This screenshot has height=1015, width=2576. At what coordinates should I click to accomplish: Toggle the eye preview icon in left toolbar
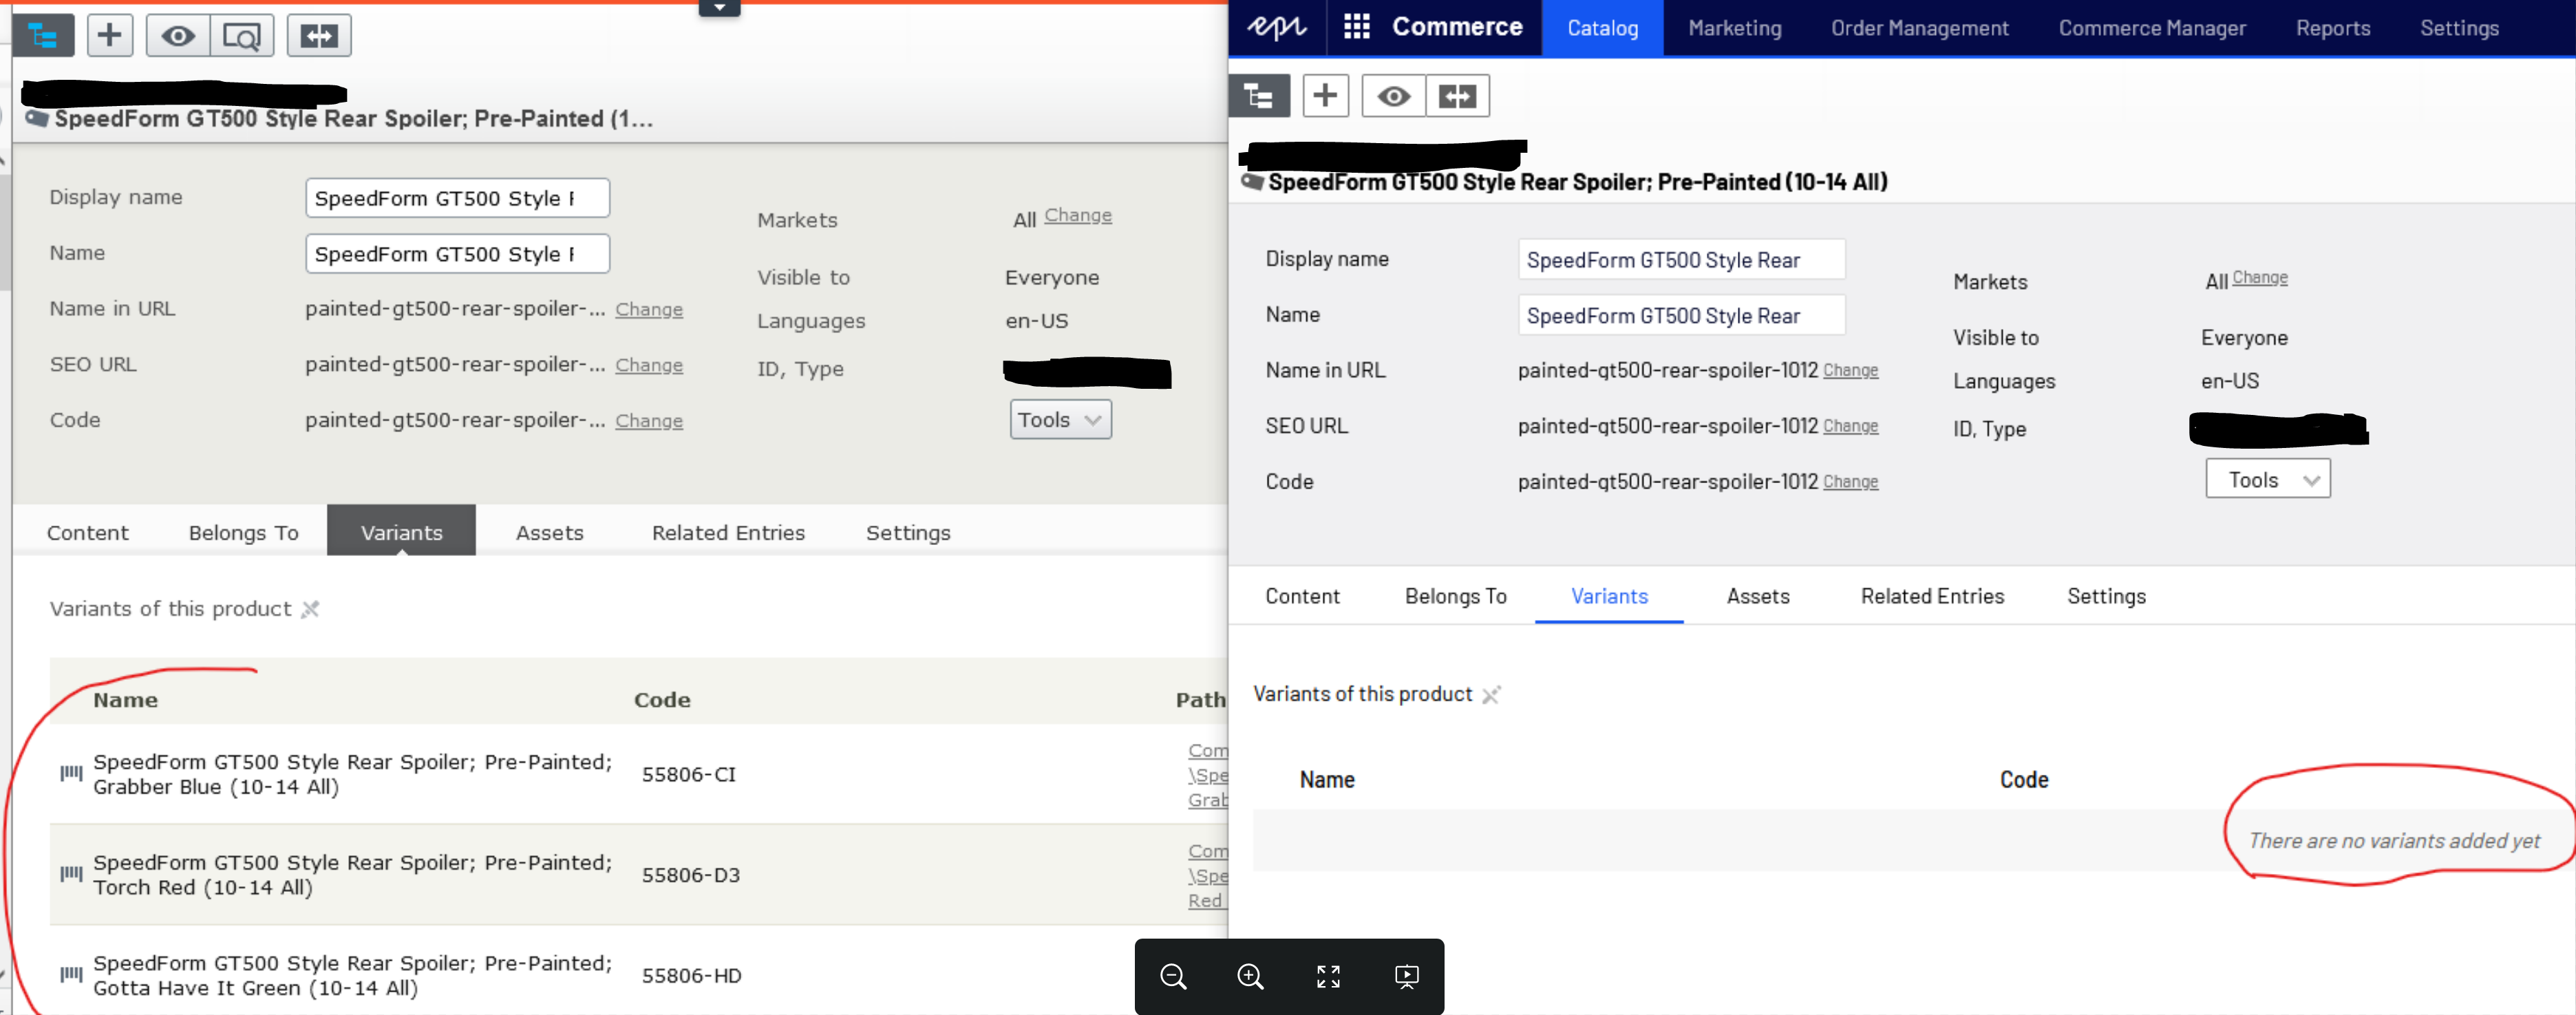[x=178, y=37]
